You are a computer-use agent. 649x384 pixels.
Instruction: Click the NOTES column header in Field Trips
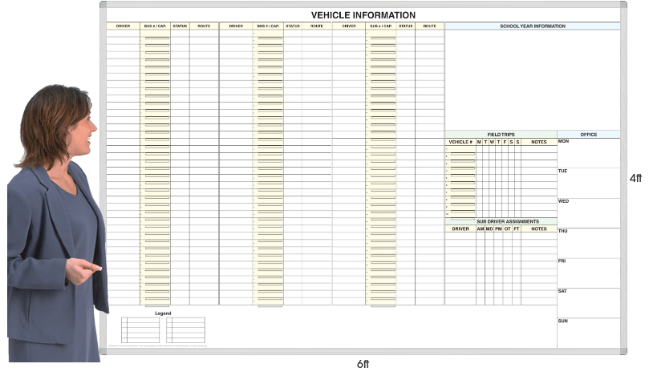pos(538,142)
